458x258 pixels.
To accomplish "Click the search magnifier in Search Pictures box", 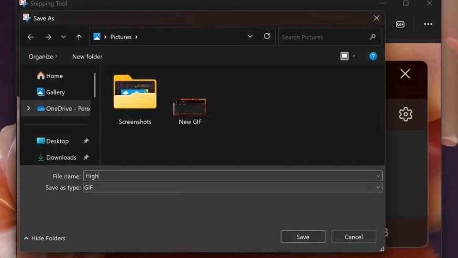I will click(372, 37).
